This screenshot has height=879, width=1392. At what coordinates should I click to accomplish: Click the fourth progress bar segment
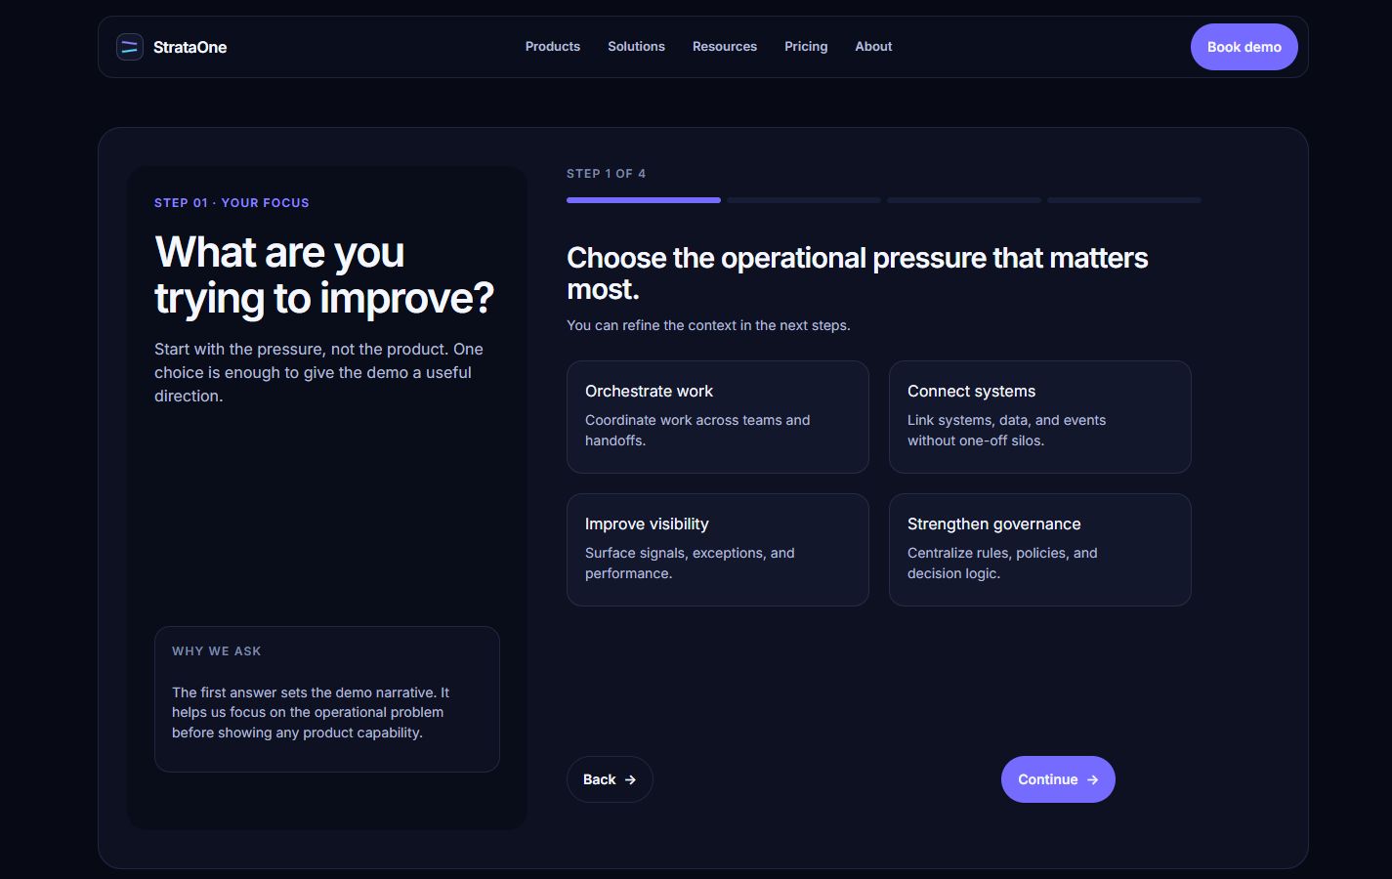point(1124,200)
